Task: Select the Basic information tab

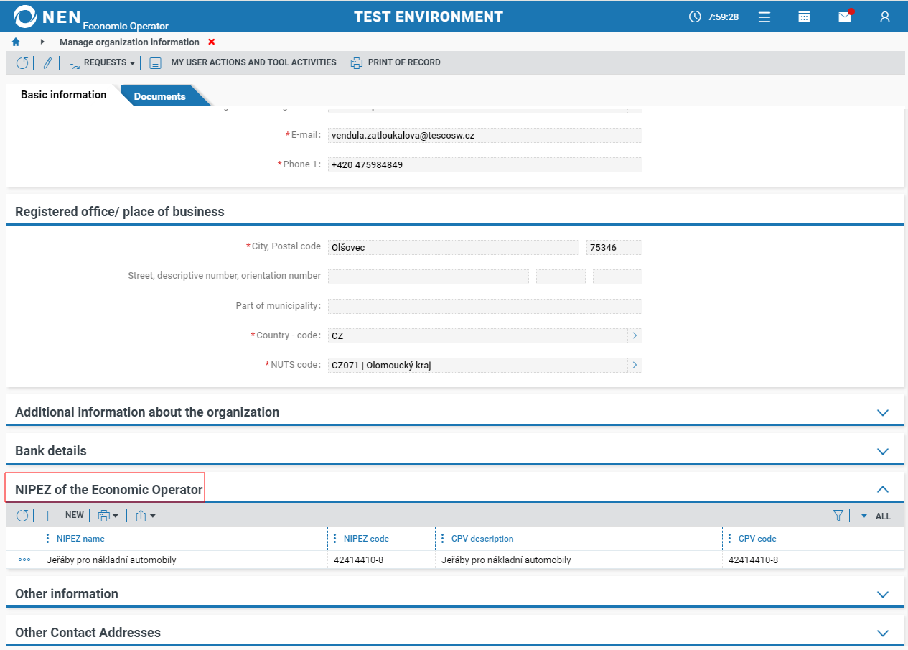Action: (63, 95)
